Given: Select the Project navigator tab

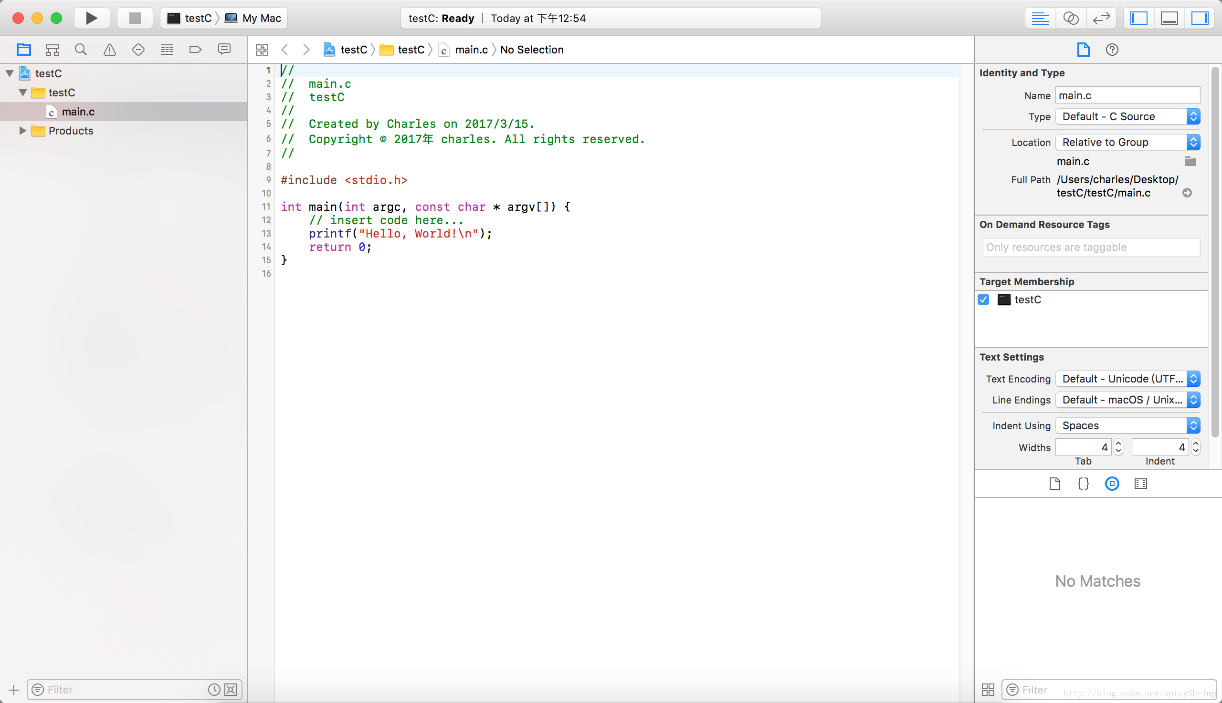Looking at the screenshot, I should (24, 50).
